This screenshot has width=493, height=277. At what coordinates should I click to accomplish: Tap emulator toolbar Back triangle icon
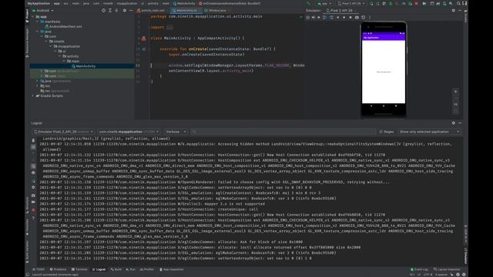coord(338,18)
